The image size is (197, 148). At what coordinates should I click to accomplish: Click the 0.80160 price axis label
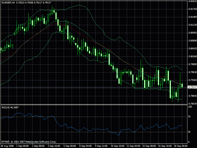coord(193,56)
